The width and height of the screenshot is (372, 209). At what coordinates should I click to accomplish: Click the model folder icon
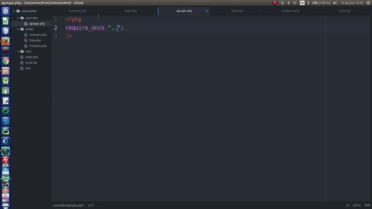coord(22,29)
